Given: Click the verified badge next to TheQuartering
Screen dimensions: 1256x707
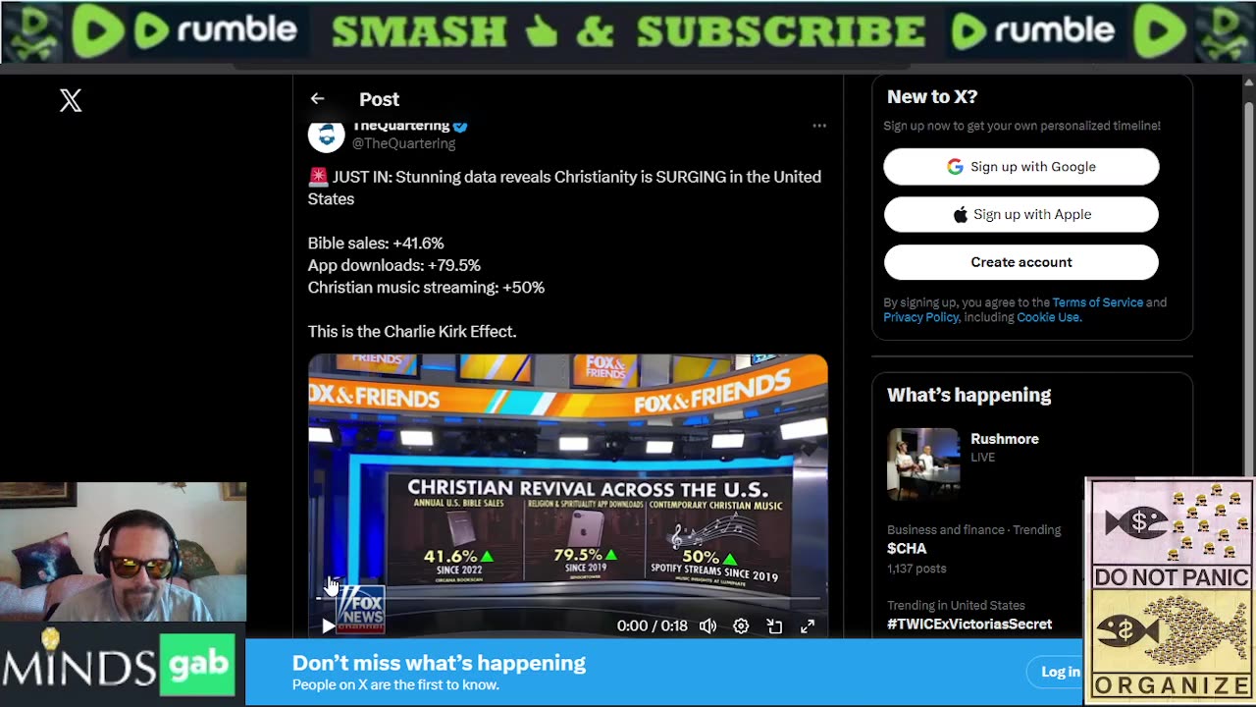Looking at the screenshot, I should (460, 126).
